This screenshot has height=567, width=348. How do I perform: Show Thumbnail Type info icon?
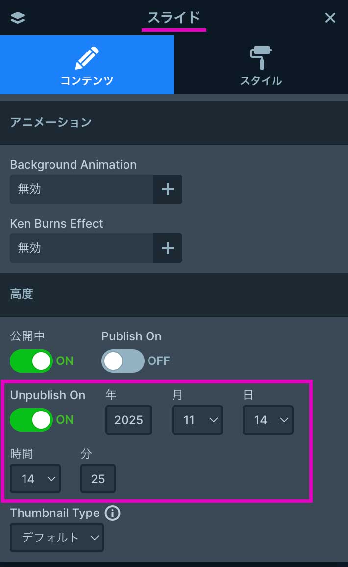pyautogui.click(x=112, y=513)
